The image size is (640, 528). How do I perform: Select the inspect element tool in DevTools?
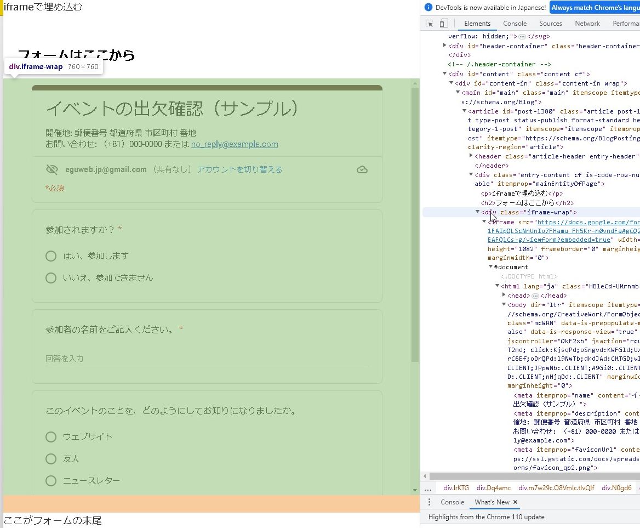(430, 24)
